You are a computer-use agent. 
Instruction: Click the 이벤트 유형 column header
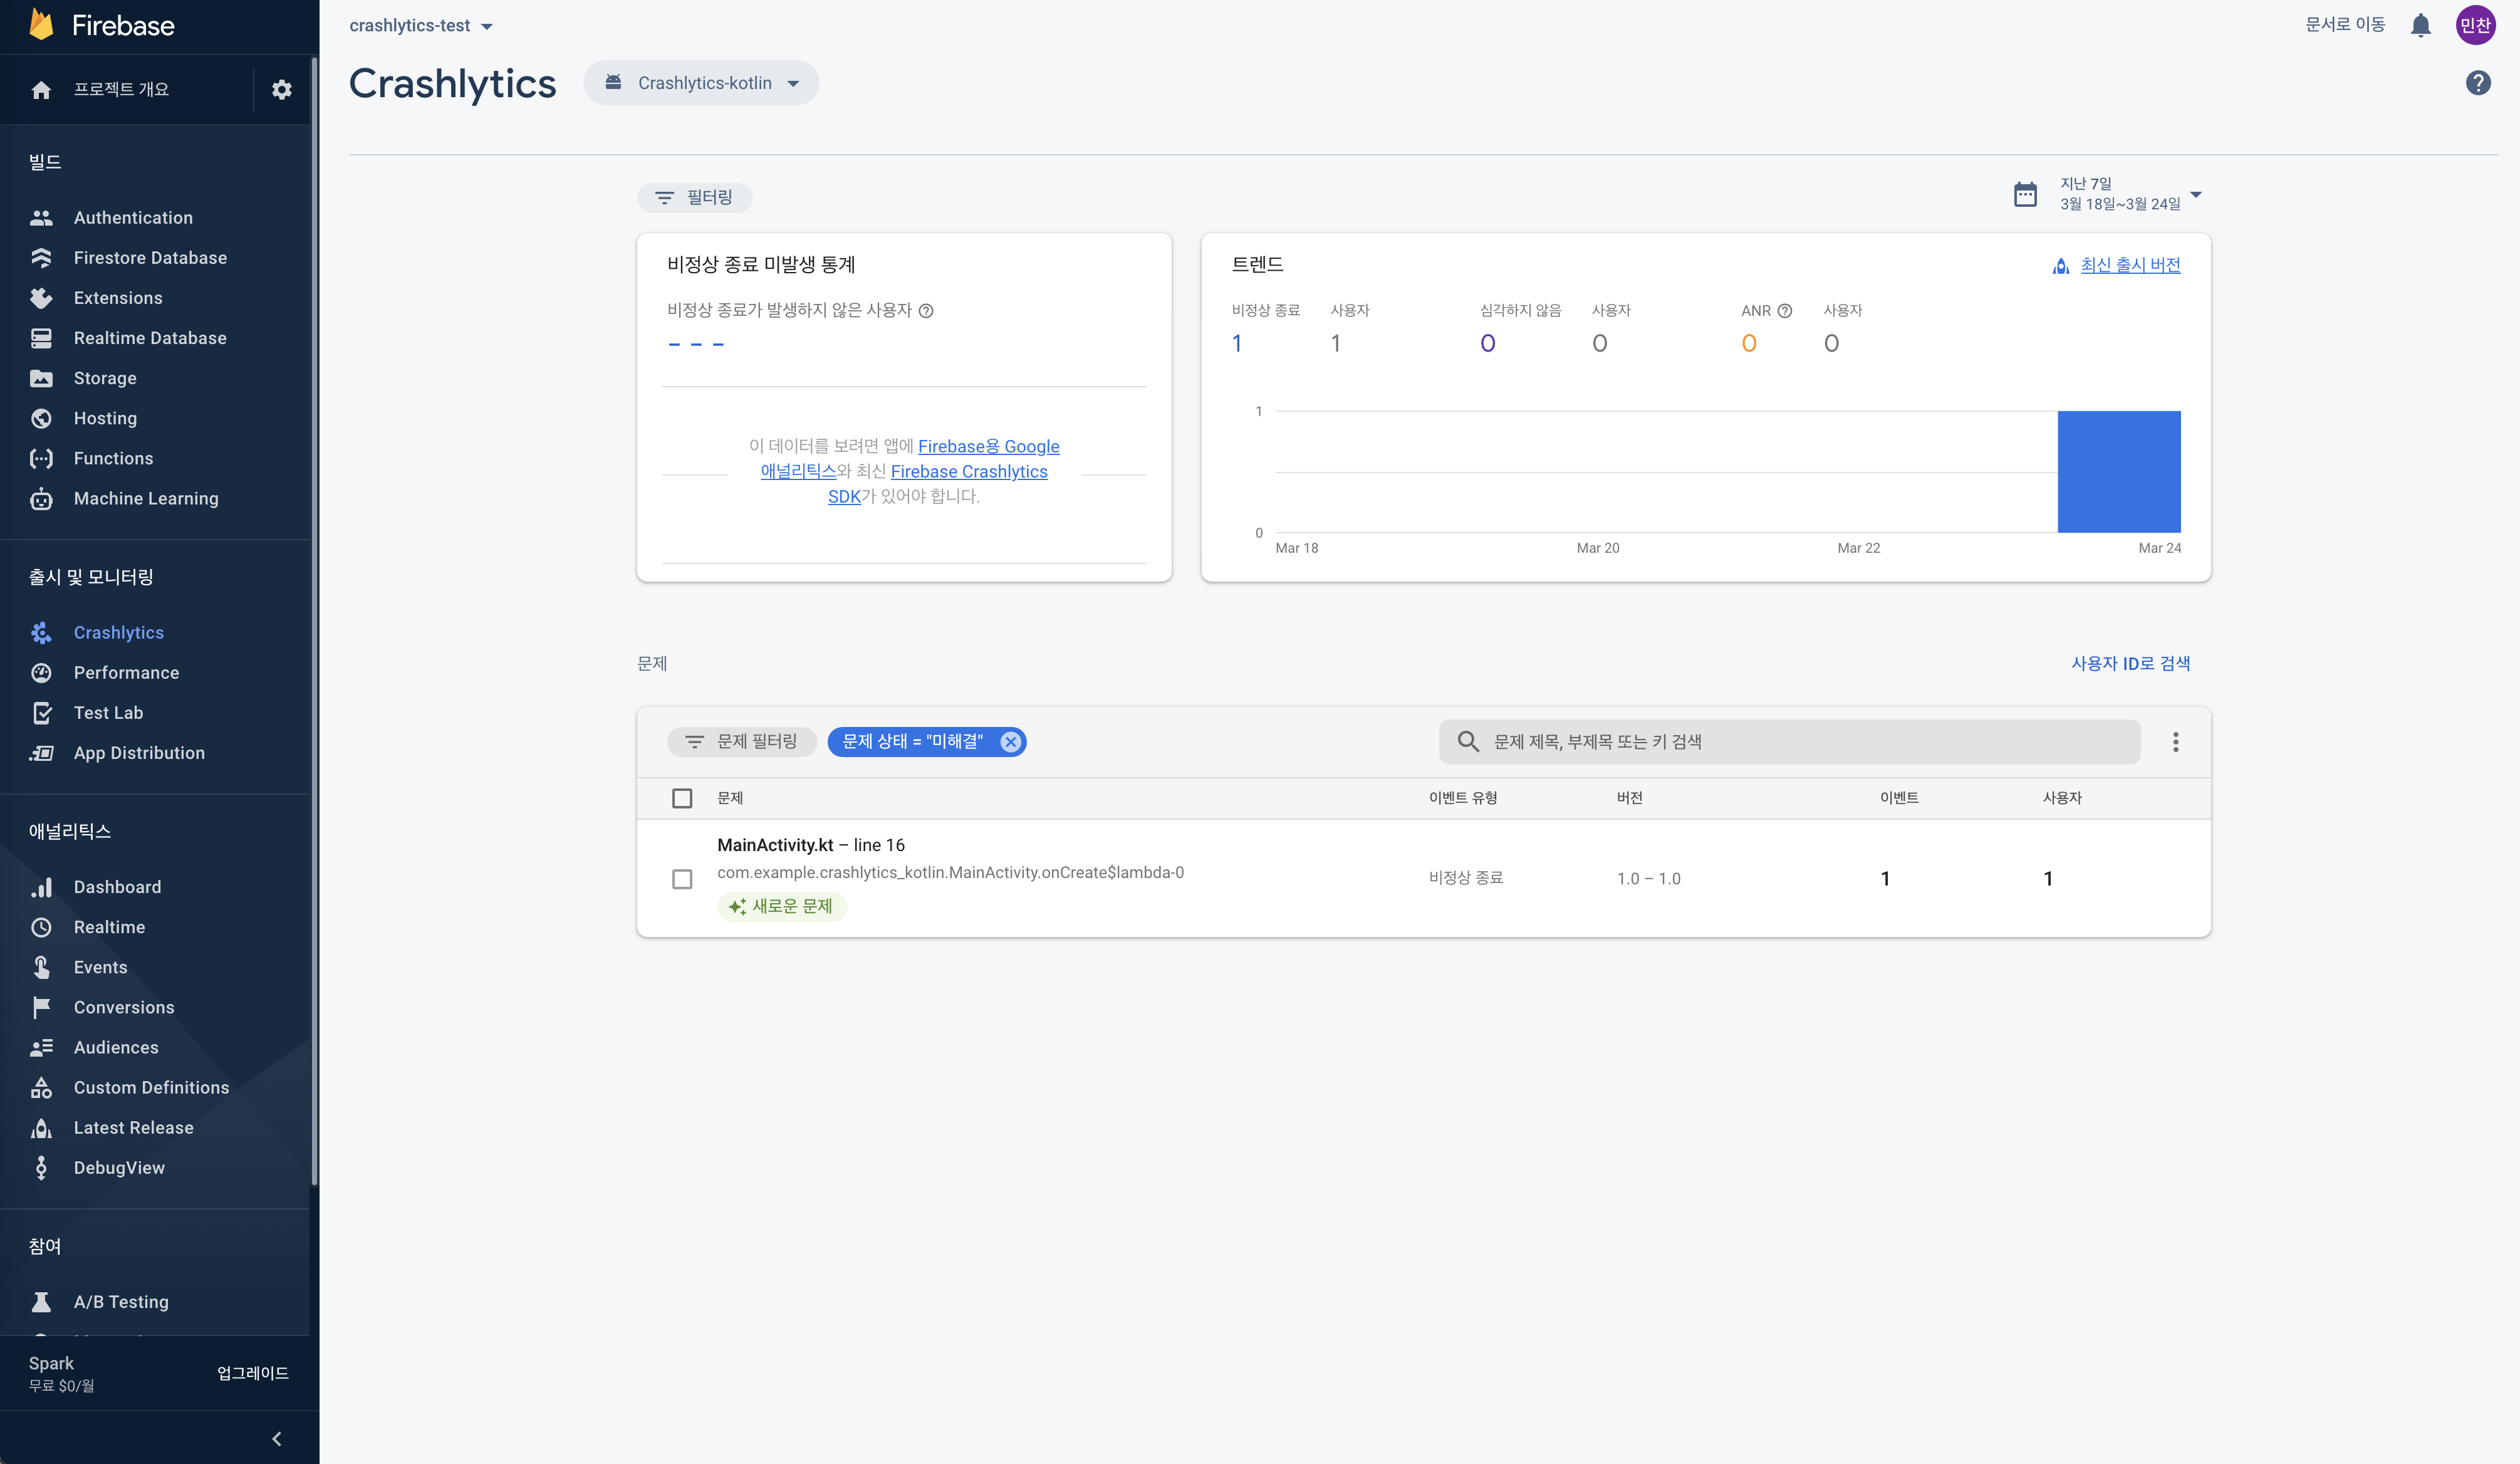tap(1463, 798)
